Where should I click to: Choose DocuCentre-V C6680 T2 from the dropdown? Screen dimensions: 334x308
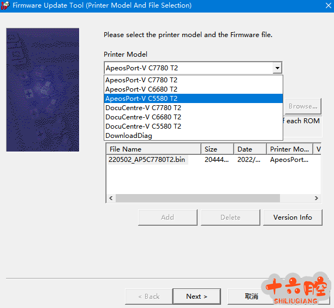pos(143,117)
